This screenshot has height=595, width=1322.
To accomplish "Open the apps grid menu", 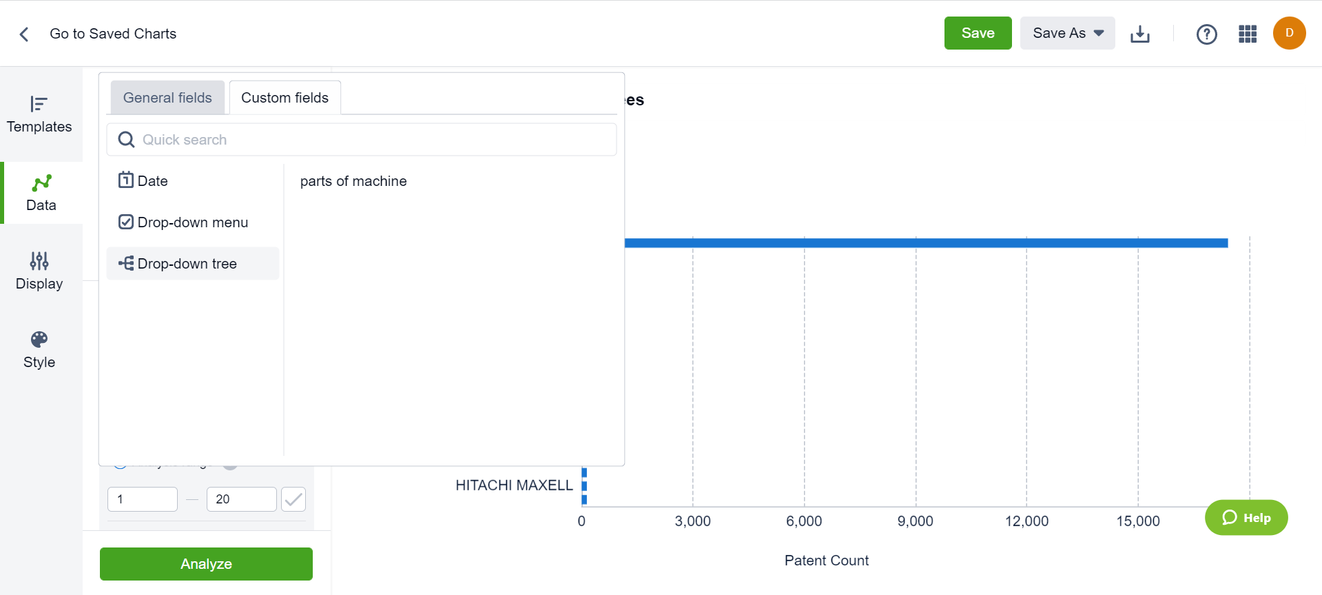I will click(x=1247, y=34).
